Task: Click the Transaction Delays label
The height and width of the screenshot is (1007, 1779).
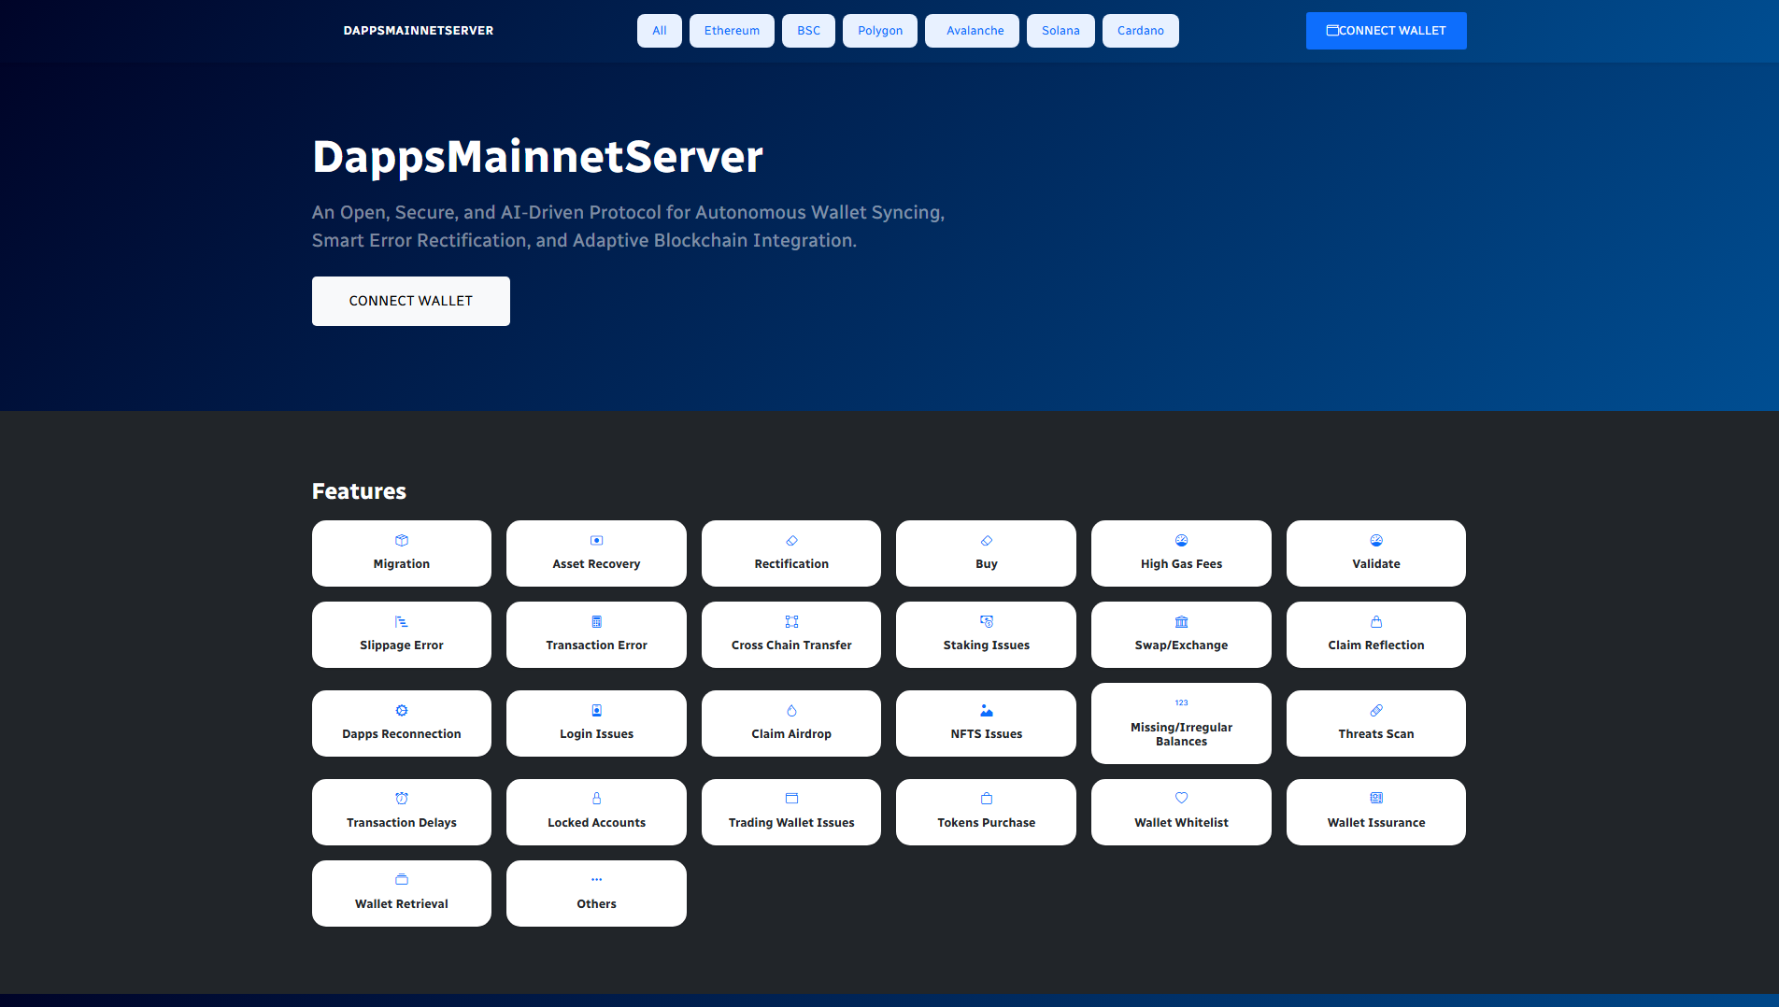Action: point(402,823)
